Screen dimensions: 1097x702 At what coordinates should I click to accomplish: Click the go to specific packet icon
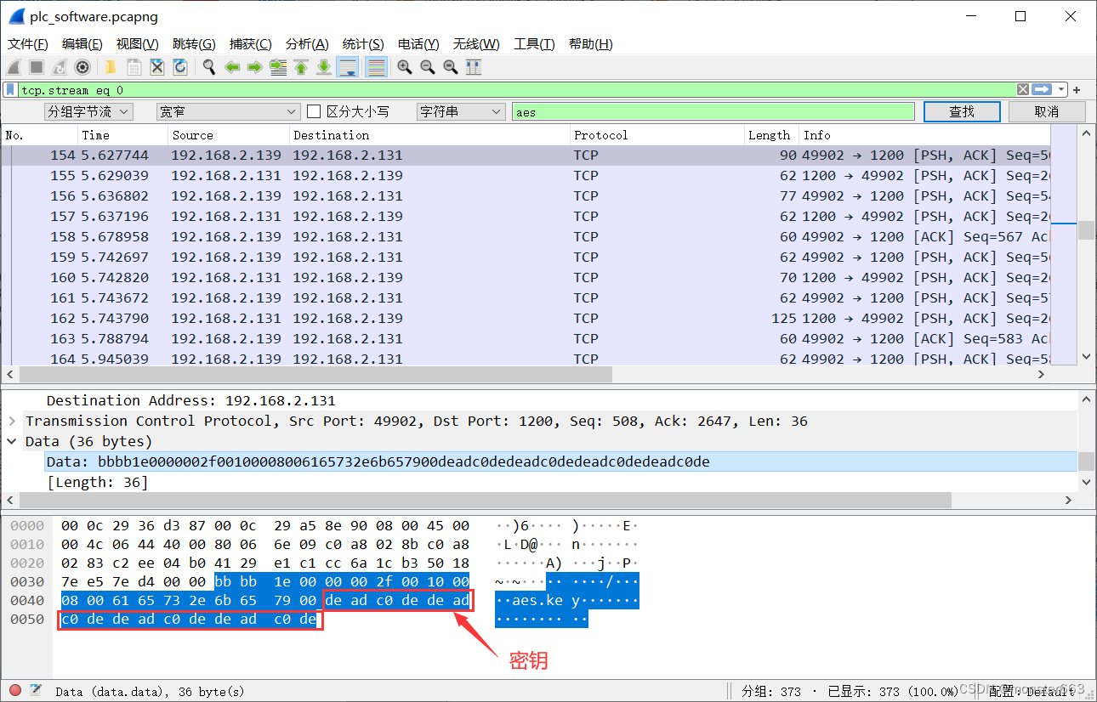click(278, 67)
